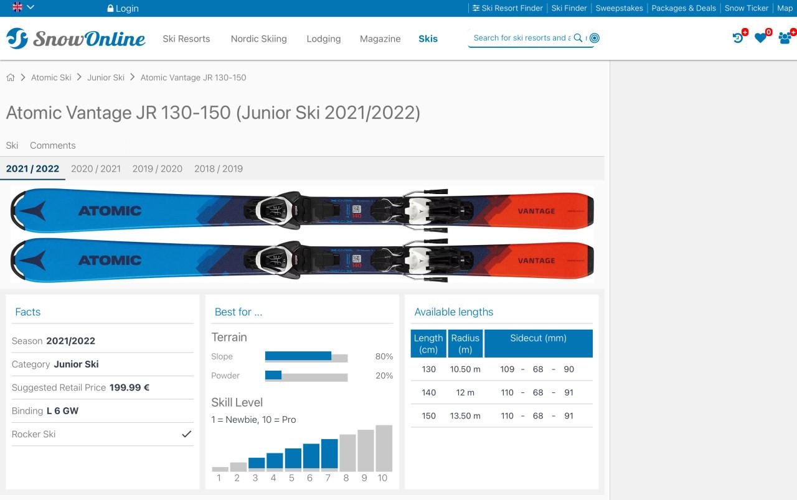Screen dimensions: 797x500
Task: Click the community members icon
Action: [x=785, y=38]
